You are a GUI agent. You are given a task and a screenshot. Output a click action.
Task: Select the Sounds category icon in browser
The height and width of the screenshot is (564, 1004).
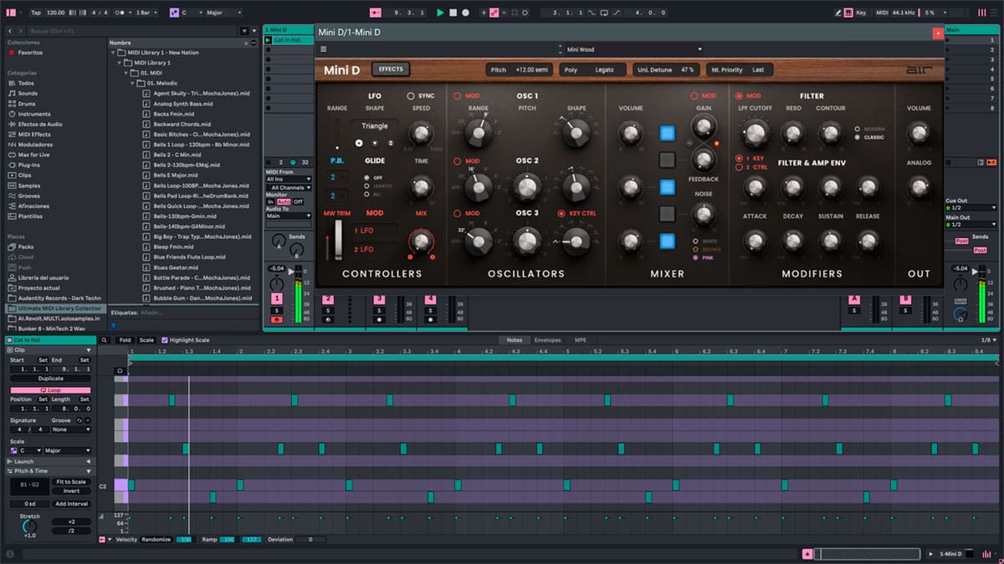[x=12, y=94]
